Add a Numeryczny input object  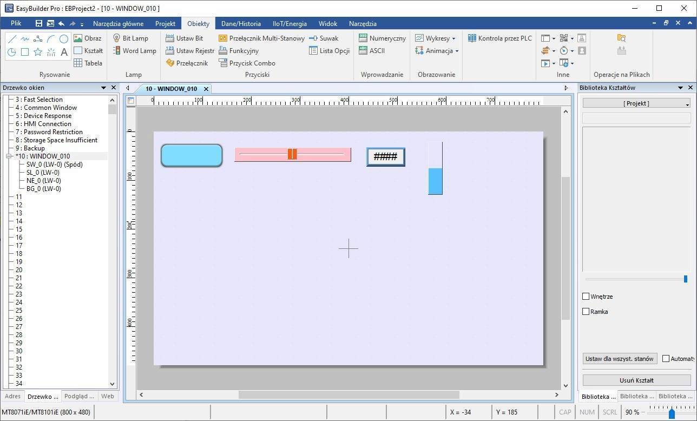(x=382, y=38)
